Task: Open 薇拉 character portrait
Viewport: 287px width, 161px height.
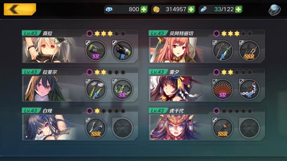Action: click(49, 50)
